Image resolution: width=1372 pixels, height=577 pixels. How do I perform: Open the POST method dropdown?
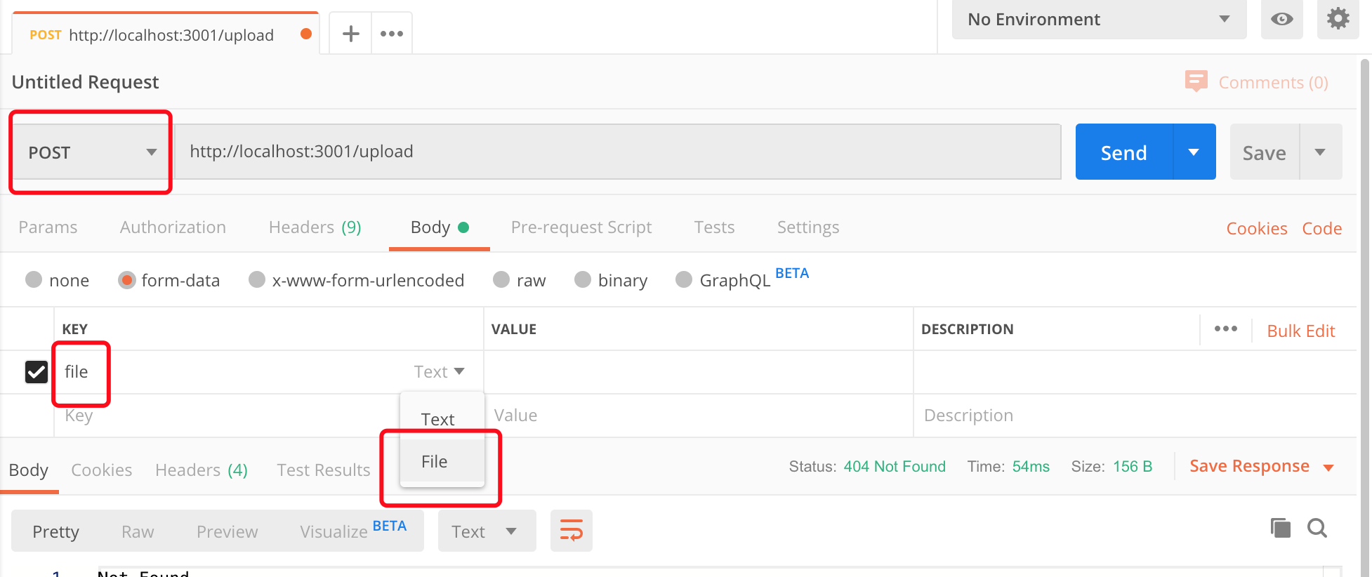tap(91, 152)
